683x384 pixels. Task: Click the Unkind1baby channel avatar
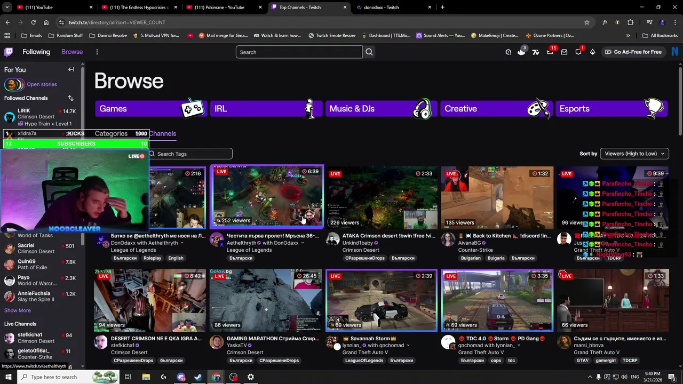[332, 239]
